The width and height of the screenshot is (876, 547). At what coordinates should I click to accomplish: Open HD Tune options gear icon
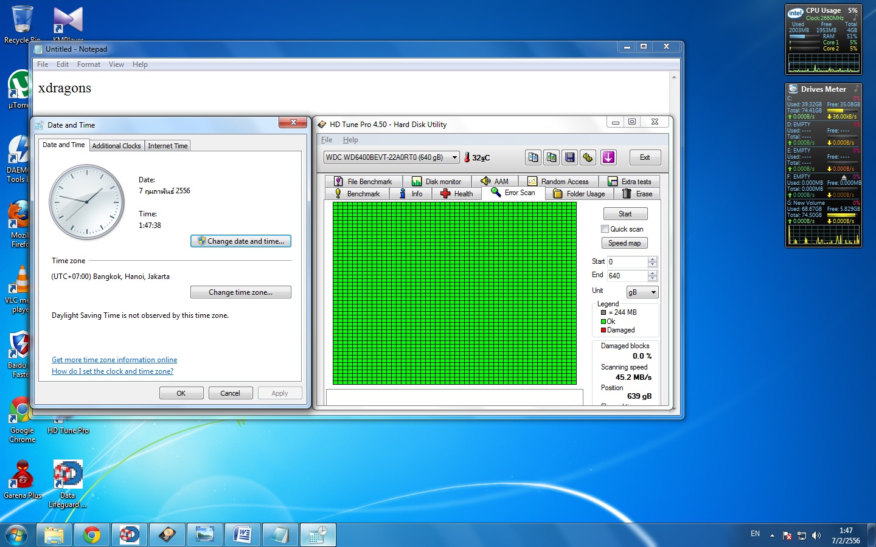(x=588, y=157)
